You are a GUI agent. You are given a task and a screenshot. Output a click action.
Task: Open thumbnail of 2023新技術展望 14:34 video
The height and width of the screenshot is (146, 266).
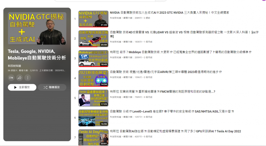point(93,78)
